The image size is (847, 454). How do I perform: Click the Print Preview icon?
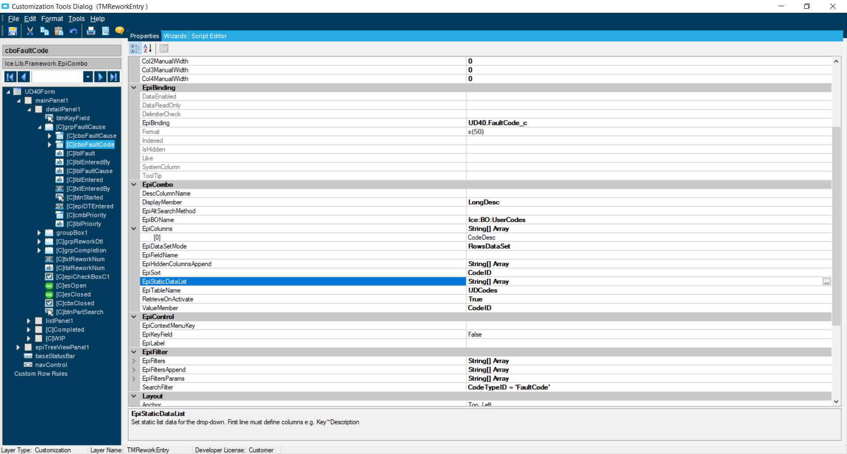[x=105, y=31]
